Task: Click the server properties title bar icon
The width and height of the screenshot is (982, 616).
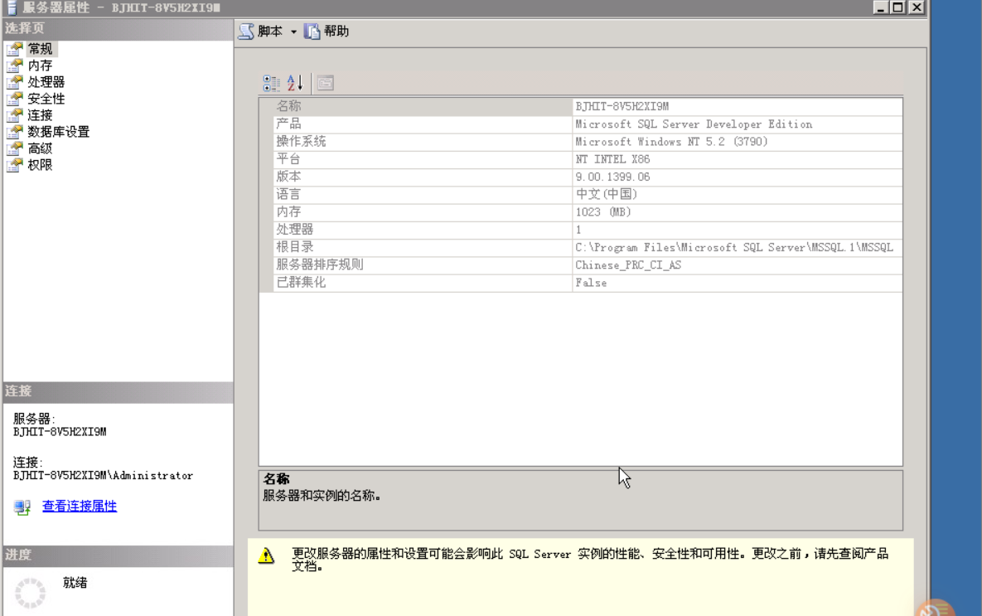Action: coord(12,7)
